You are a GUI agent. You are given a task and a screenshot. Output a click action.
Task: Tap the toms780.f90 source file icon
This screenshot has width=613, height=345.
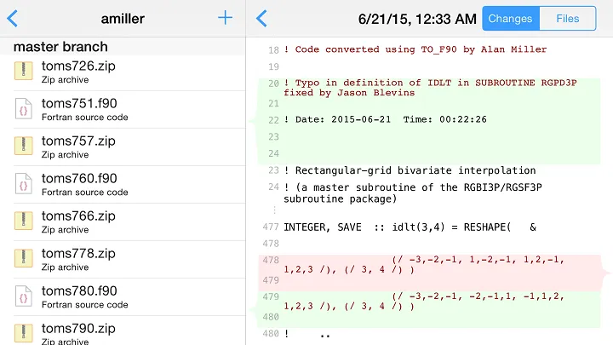point(23,296)
